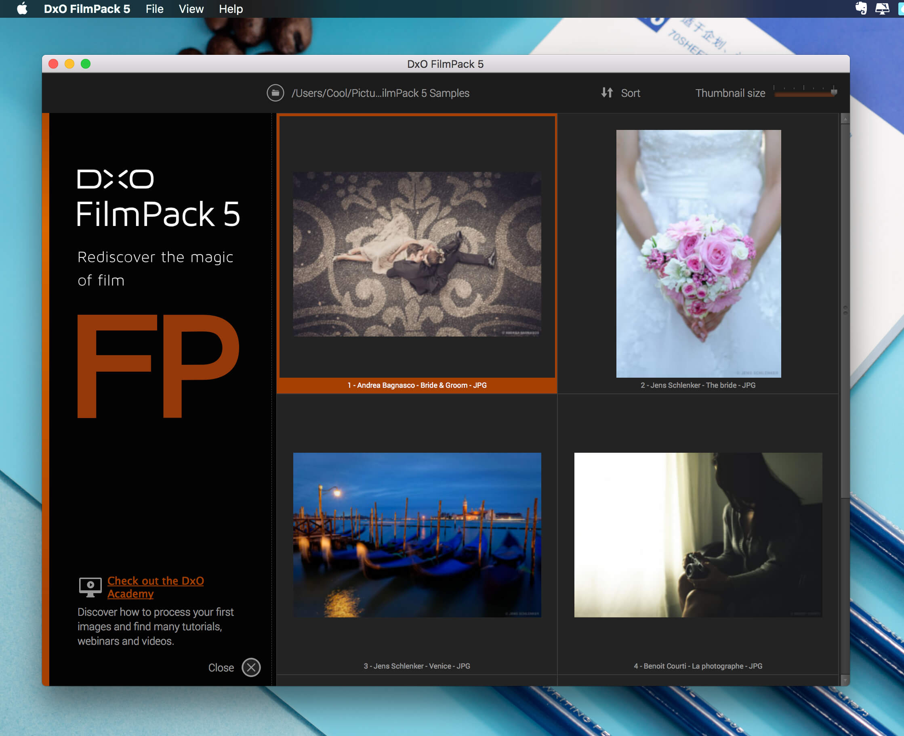Image resolution: width=904 pixels, height=736 pixels.
Task: Click the Close X circle icon
Action: pyautogui.click(x=251, y=667)
